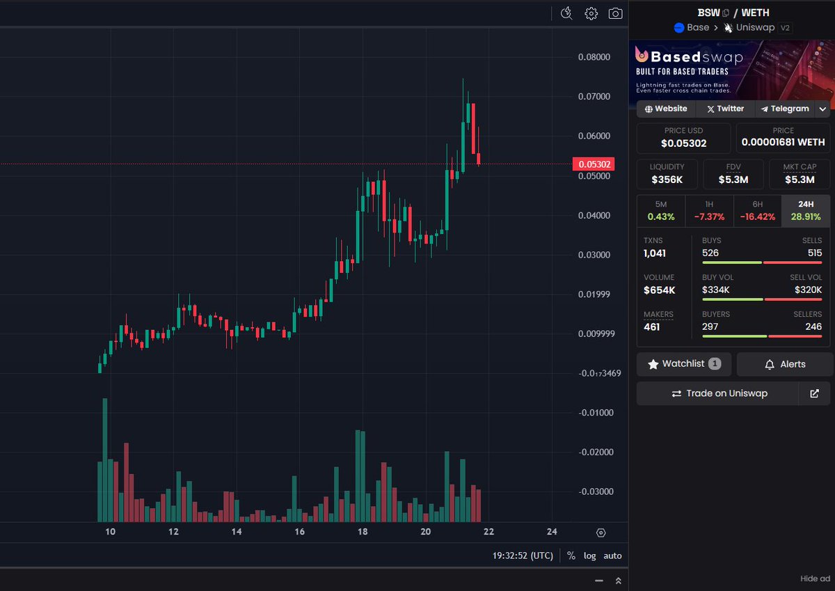Open the quick search lightning icon
Viewport: 835px width, 591px height.
coord(566,13)
